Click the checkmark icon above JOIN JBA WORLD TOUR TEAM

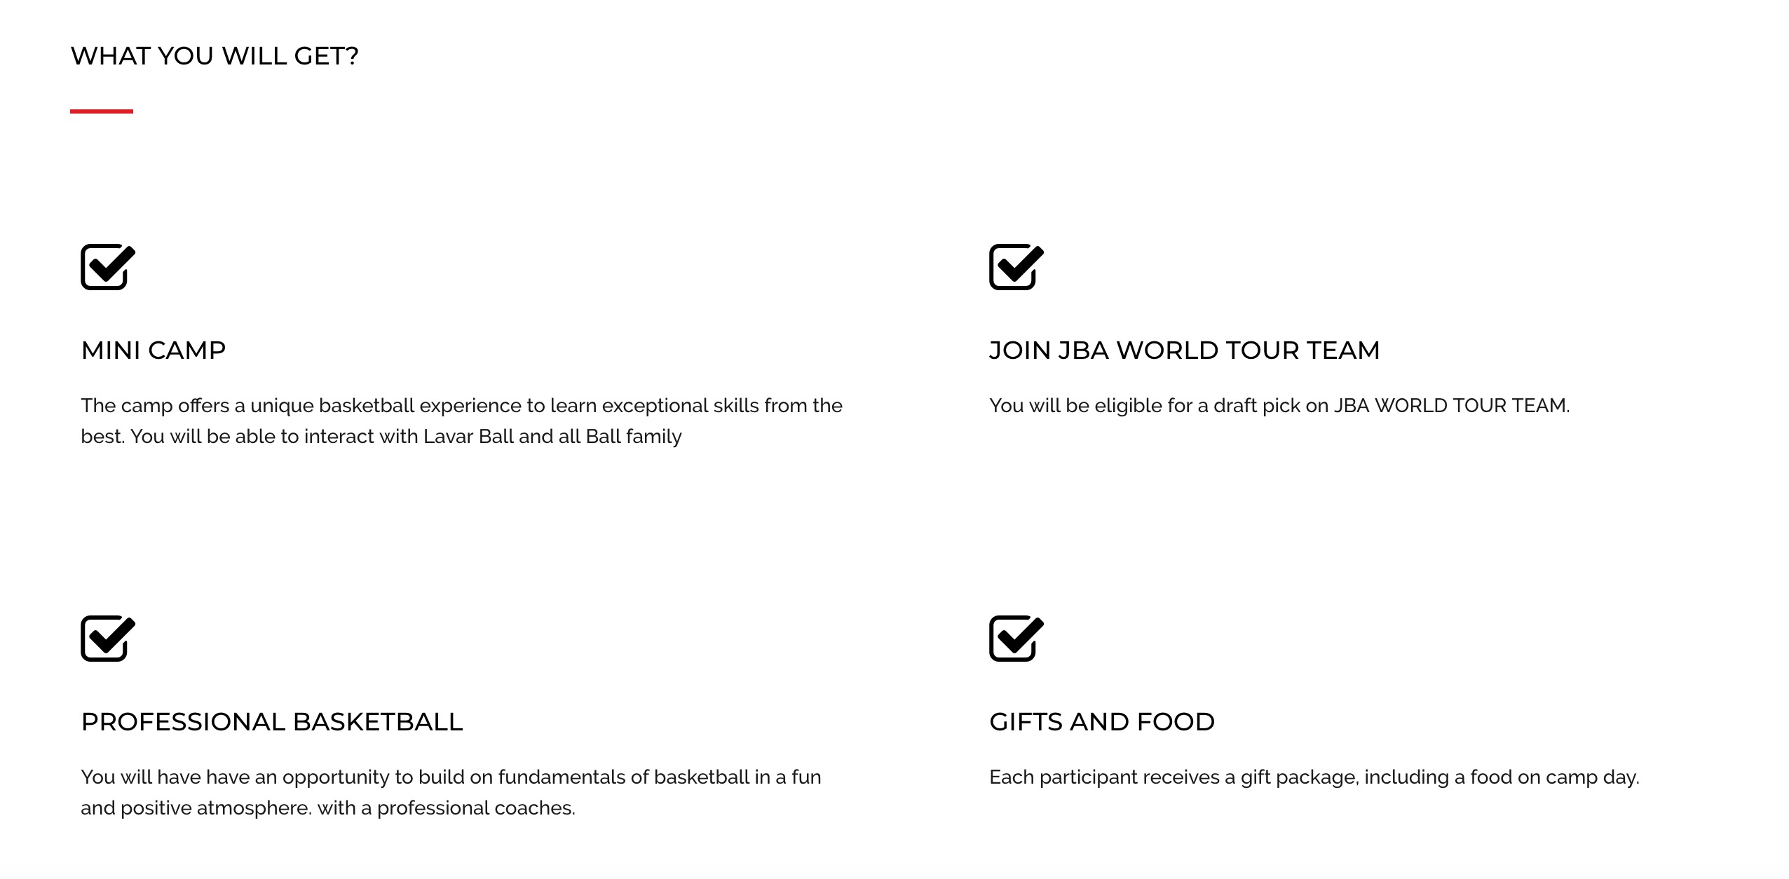click(x=1016, y=266)
